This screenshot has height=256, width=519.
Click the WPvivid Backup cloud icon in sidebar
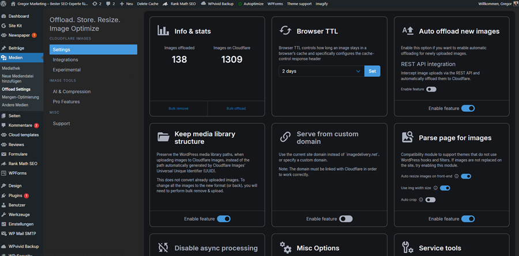3,246
